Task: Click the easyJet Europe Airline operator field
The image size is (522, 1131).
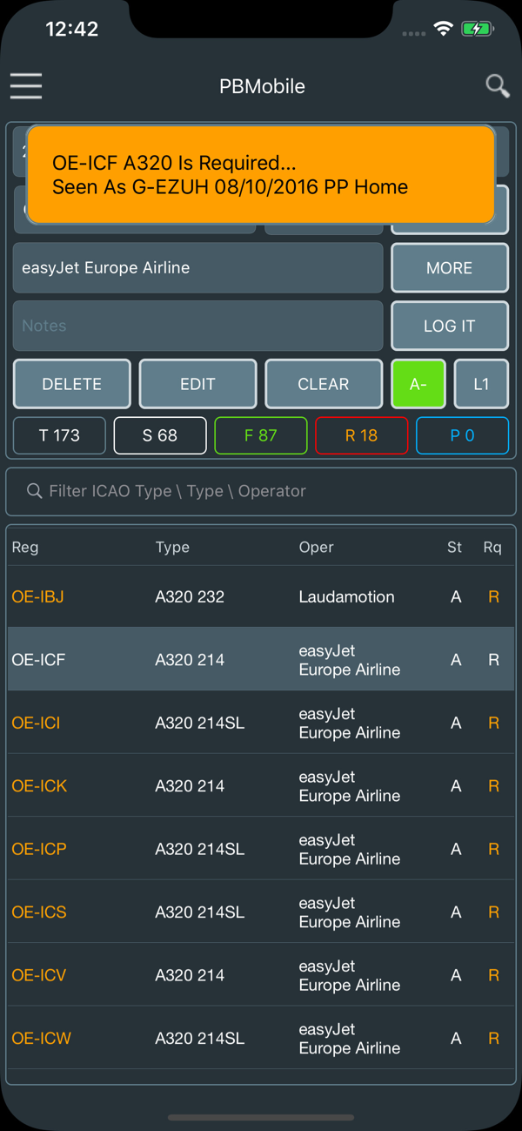Action: (x=197, y=268)
